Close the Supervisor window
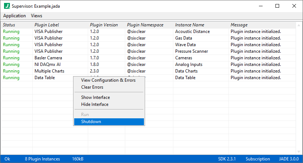This screenshot has width=303, height=163. point(294,6)
